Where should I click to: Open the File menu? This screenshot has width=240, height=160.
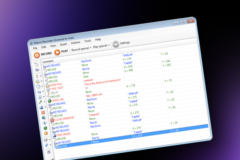click(35, 48)
